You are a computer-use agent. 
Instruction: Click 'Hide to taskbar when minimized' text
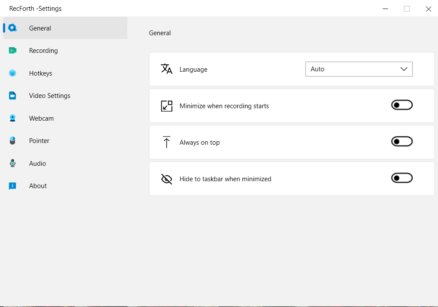coord(225,179)
